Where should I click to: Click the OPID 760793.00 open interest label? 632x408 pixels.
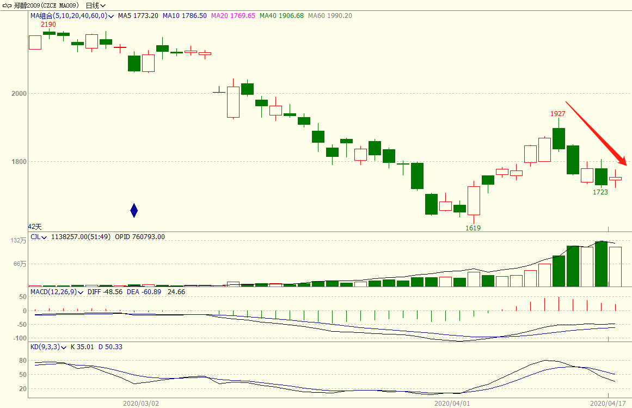(x=140, y=237)
